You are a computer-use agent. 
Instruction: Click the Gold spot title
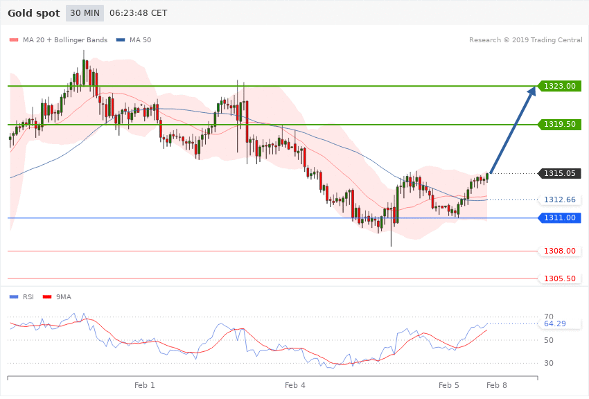point(34,13)
